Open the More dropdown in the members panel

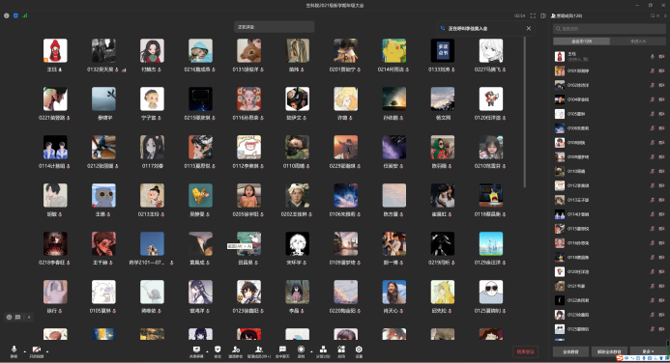[648, 351]
